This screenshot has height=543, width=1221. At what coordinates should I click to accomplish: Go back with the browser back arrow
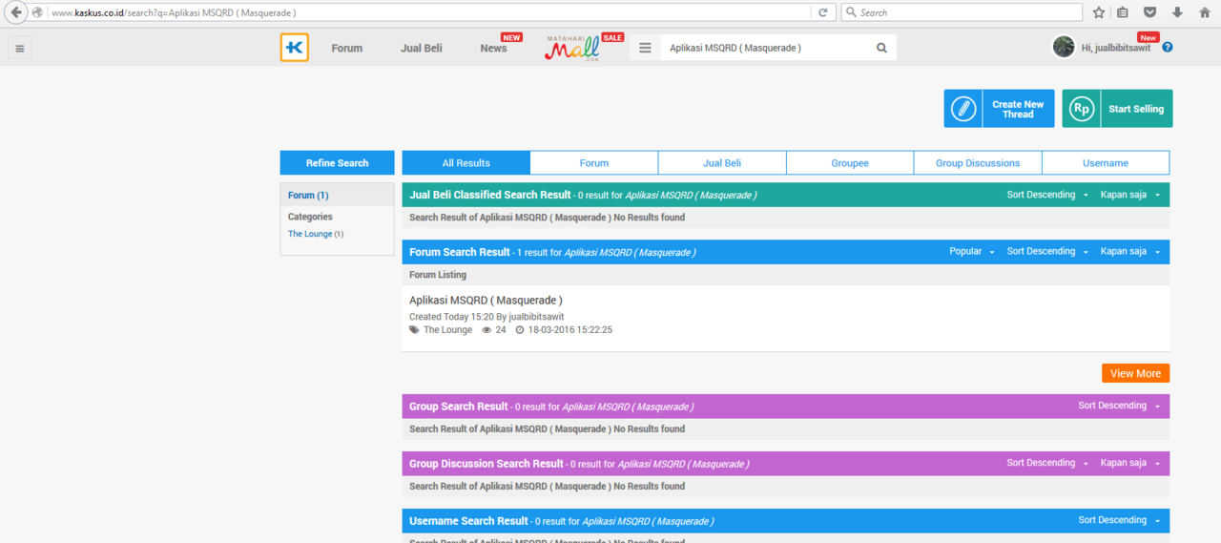click(16, 12)
